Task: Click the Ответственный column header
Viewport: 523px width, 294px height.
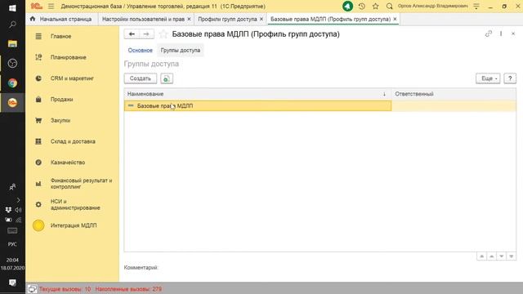Action: (x=454, y=94)
